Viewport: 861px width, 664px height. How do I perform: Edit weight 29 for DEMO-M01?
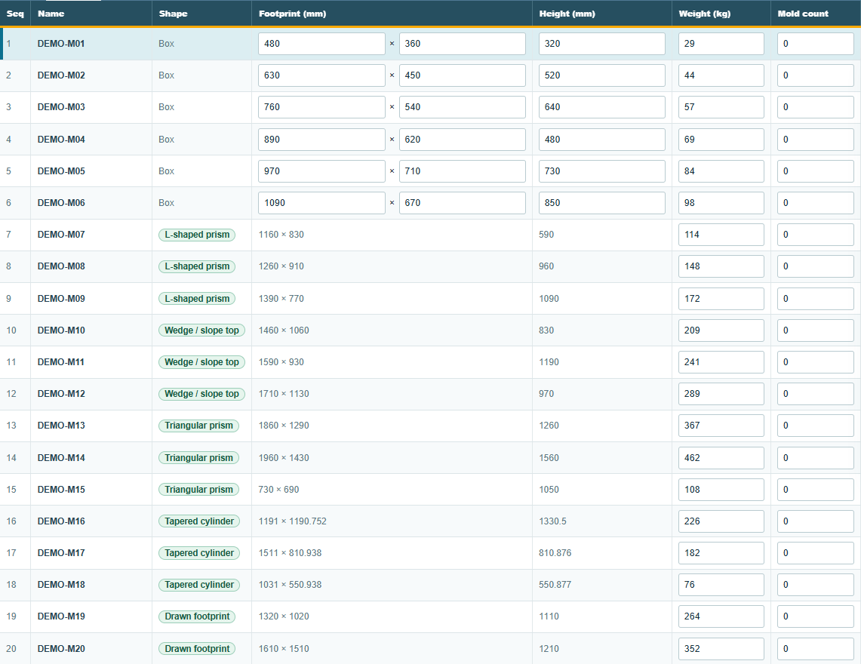tap(721, 44)
